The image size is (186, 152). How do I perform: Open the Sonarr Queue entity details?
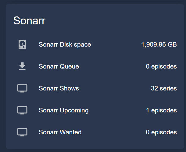coord(59,66)
